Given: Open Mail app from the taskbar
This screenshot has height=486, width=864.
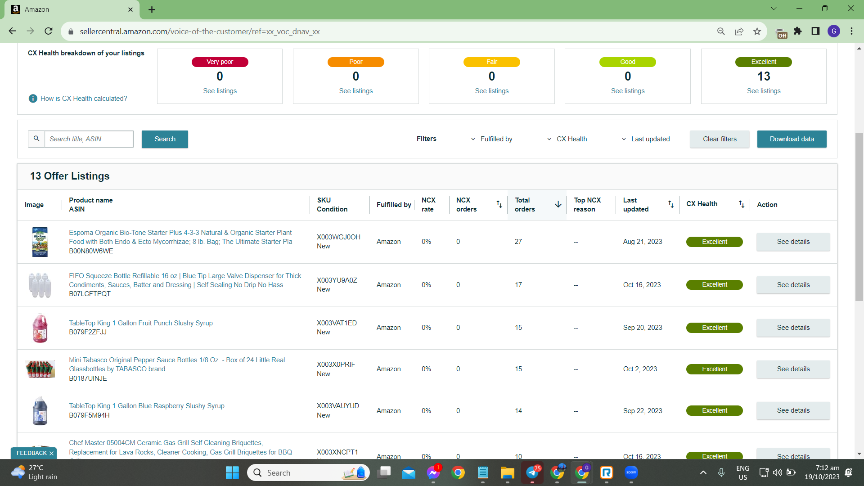Looking at the screenshot, I should pyautogui.click(x=409, y=472).
